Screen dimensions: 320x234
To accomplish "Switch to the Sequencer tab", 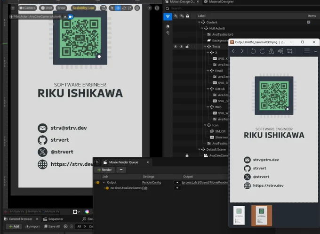I will click(53, 219).
